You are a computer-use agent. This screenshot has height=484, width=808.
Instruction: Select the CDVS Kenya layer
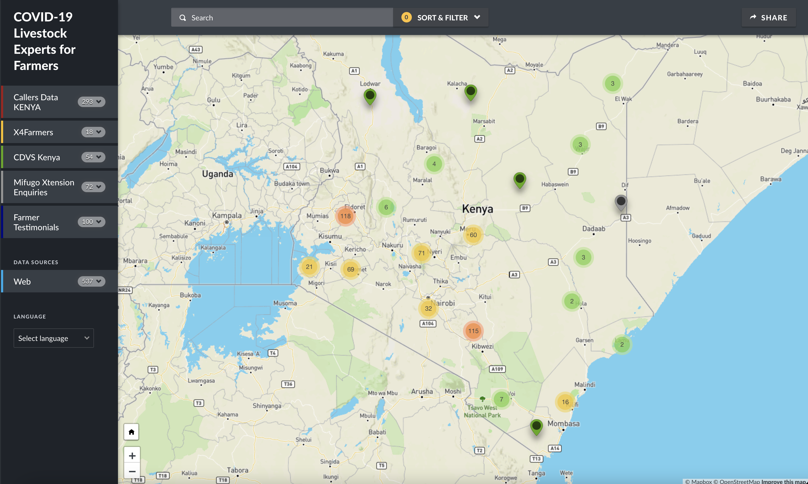point(37,157)
